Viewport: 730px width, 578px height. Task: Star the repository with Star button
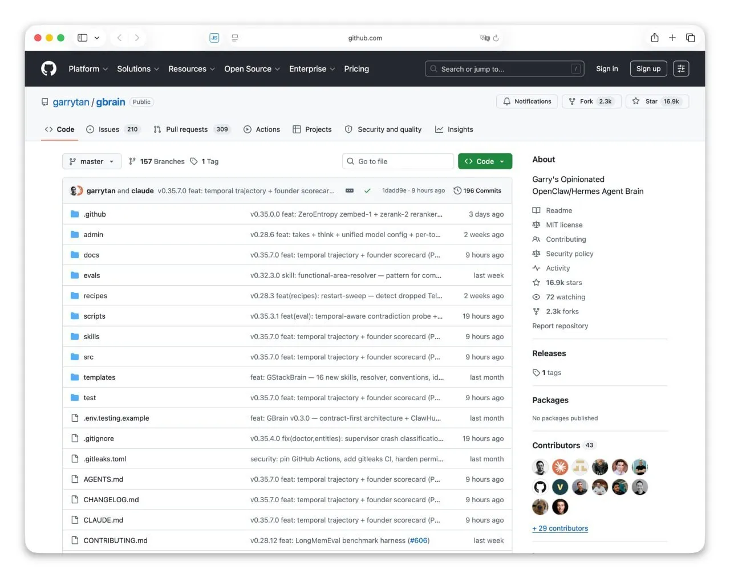pyautogui.click(x=657, y=101)
